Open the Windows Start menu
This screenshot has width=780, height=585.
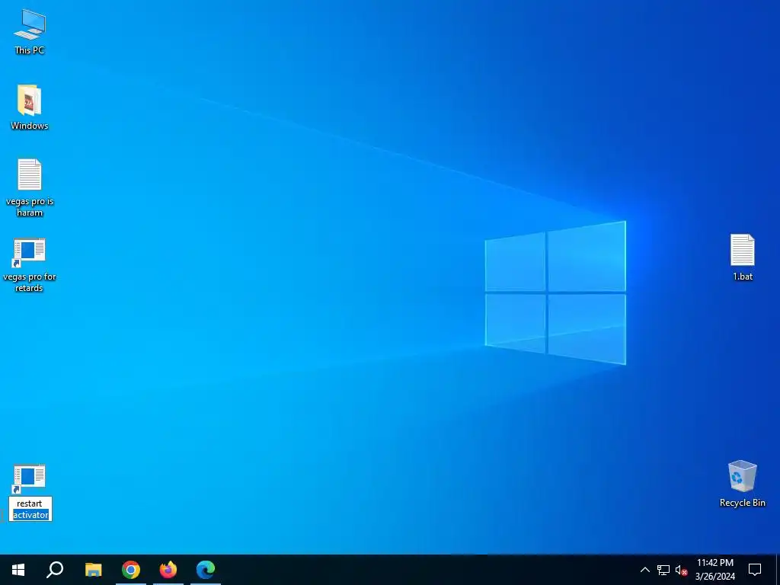click(x=18, y=570)
